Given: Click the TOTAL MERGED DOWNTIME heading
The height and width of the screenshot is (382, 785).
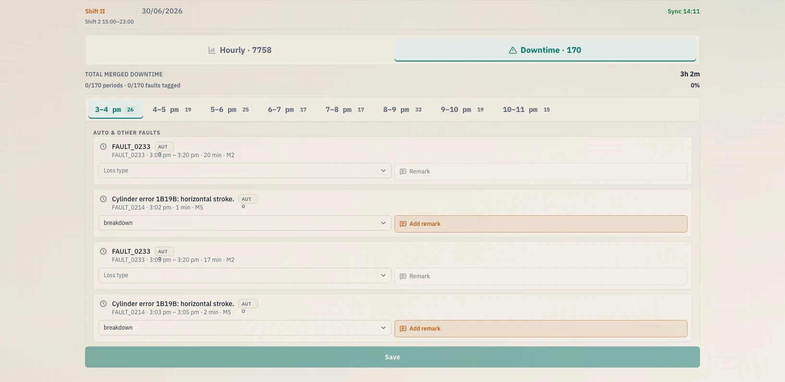Looking at the screenshot, I should (124, 74).
